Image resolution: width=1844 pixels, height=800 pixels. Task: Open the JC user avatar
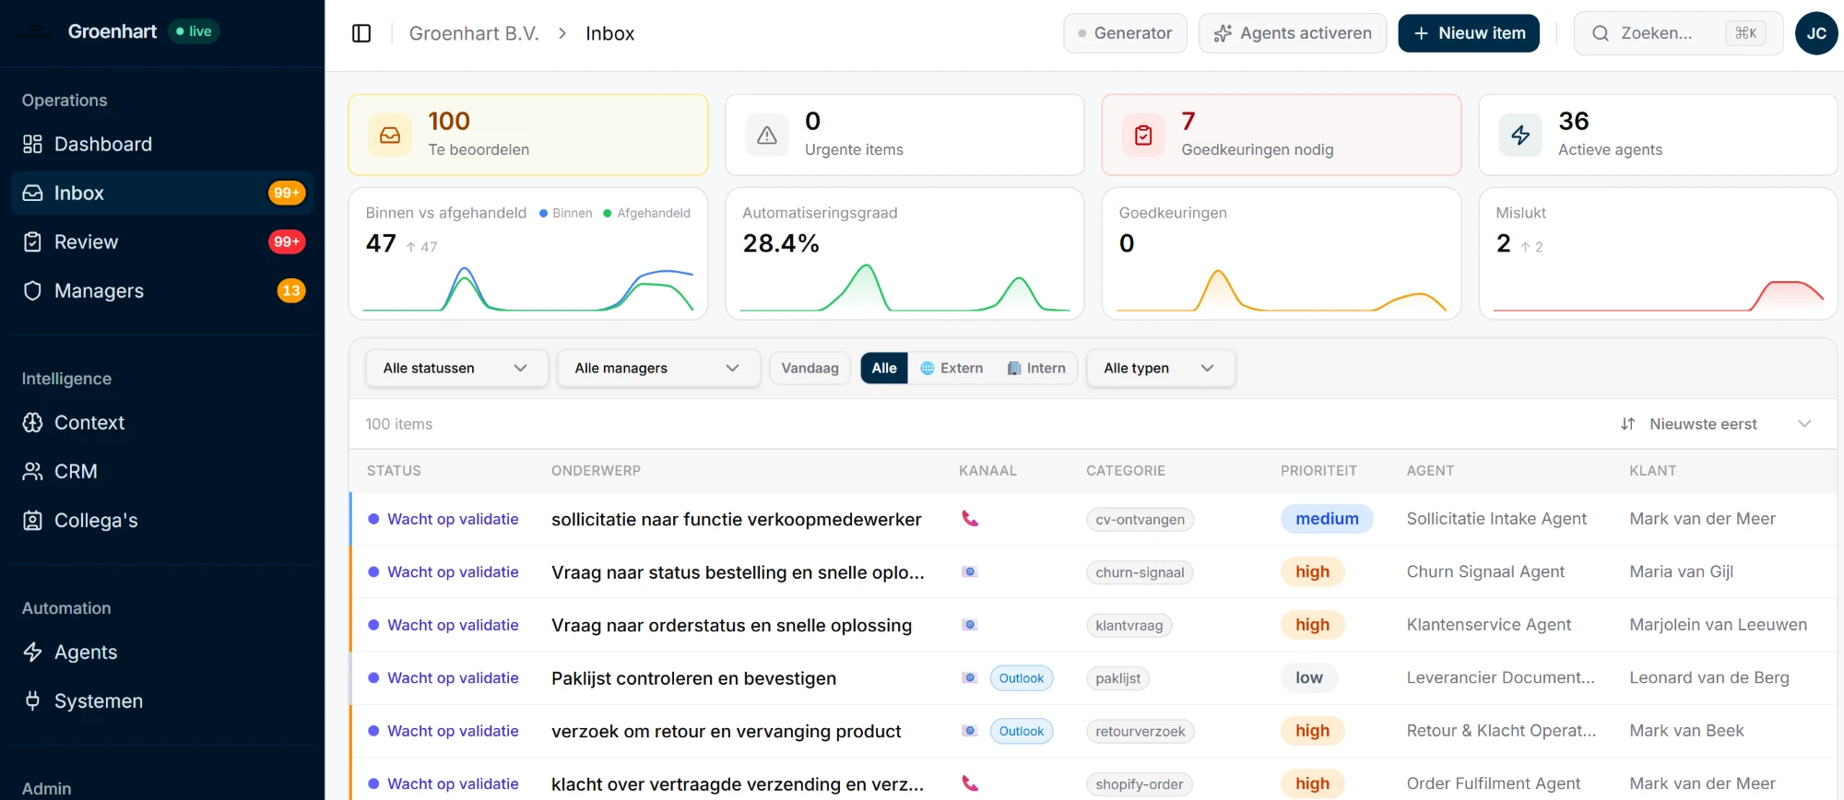pos(1816,33)
